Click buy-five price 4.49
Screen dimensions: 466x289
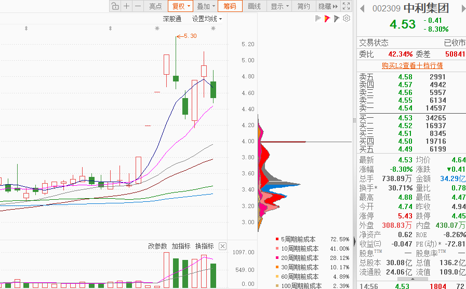(405, 149)
